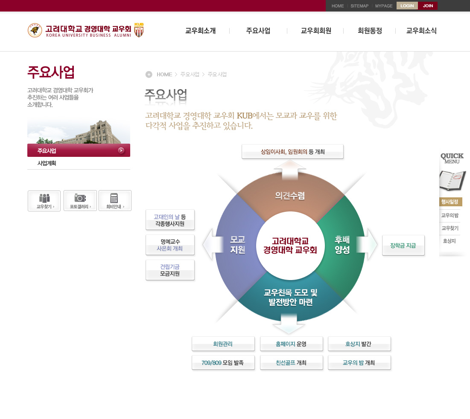The height and width of the screenshot is (419, 470).
Task: Click the 상임이사회, 임원회의 등 개최 box
Action: [292, 151]
